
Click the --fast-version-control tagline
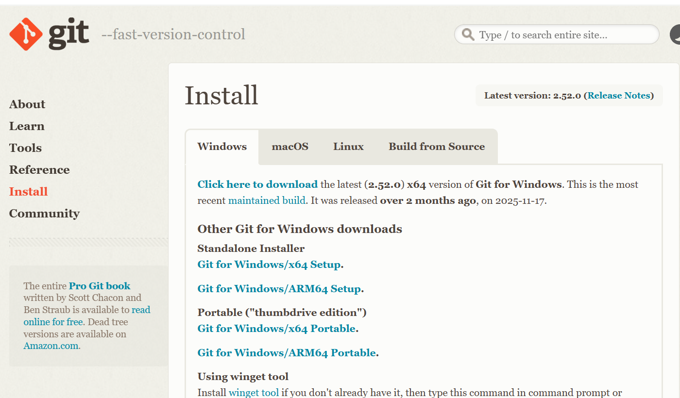173,34
